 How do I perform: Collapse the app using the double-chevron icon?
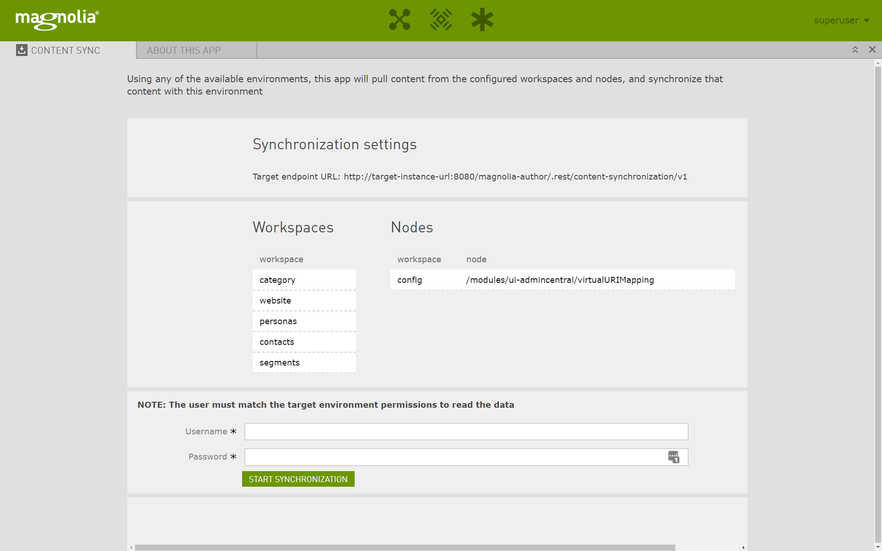coord(855,50)
